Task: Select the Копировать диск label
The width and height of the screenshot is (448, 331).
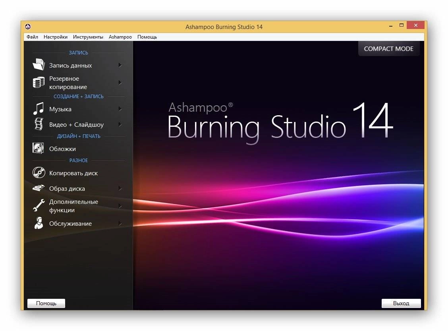Action: point(73,173)
